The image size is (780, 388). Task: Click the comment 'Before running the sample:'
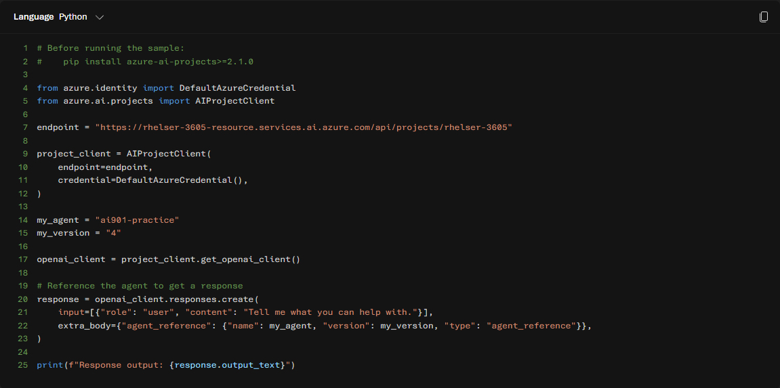point(110,48)
